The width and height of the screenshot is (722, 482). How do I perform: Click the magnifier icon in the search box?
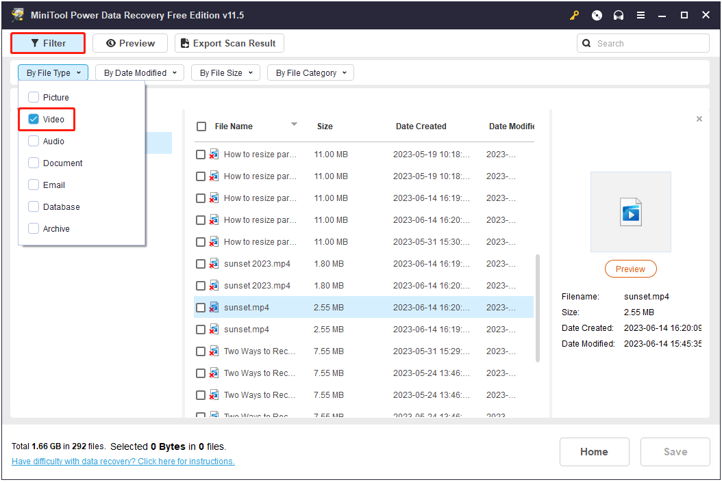[x=587, y=43]
